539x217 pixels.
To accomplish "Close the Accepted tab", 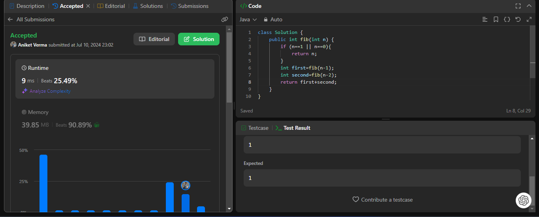I will 88,6.
